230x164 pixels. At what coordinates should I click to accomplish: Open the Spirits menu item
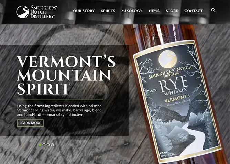108,11
